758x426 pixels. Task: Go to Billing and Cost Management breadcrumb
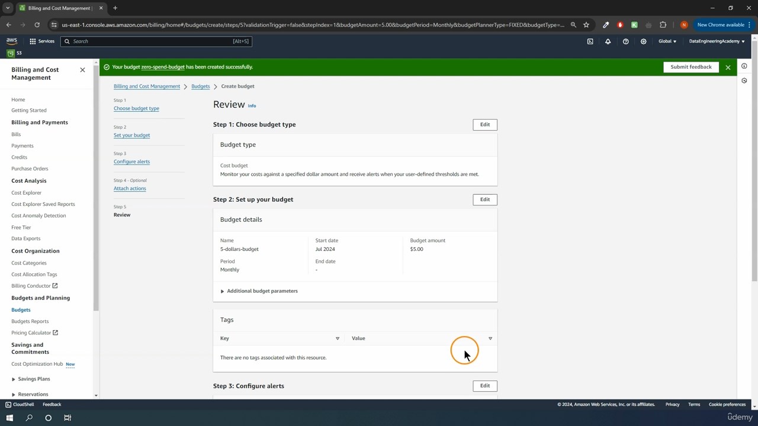[x=147, y=86]
